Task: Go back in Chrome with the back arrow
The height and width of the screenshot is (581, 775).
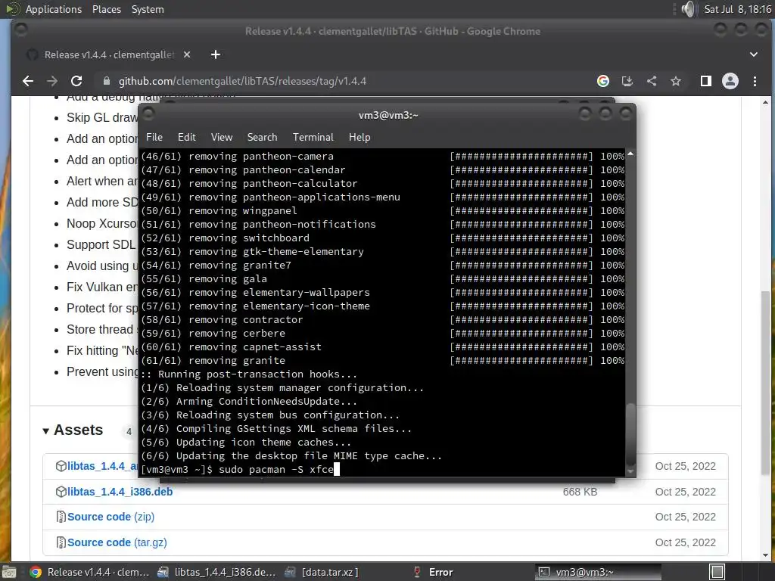Action: click(x=28, y=81)
